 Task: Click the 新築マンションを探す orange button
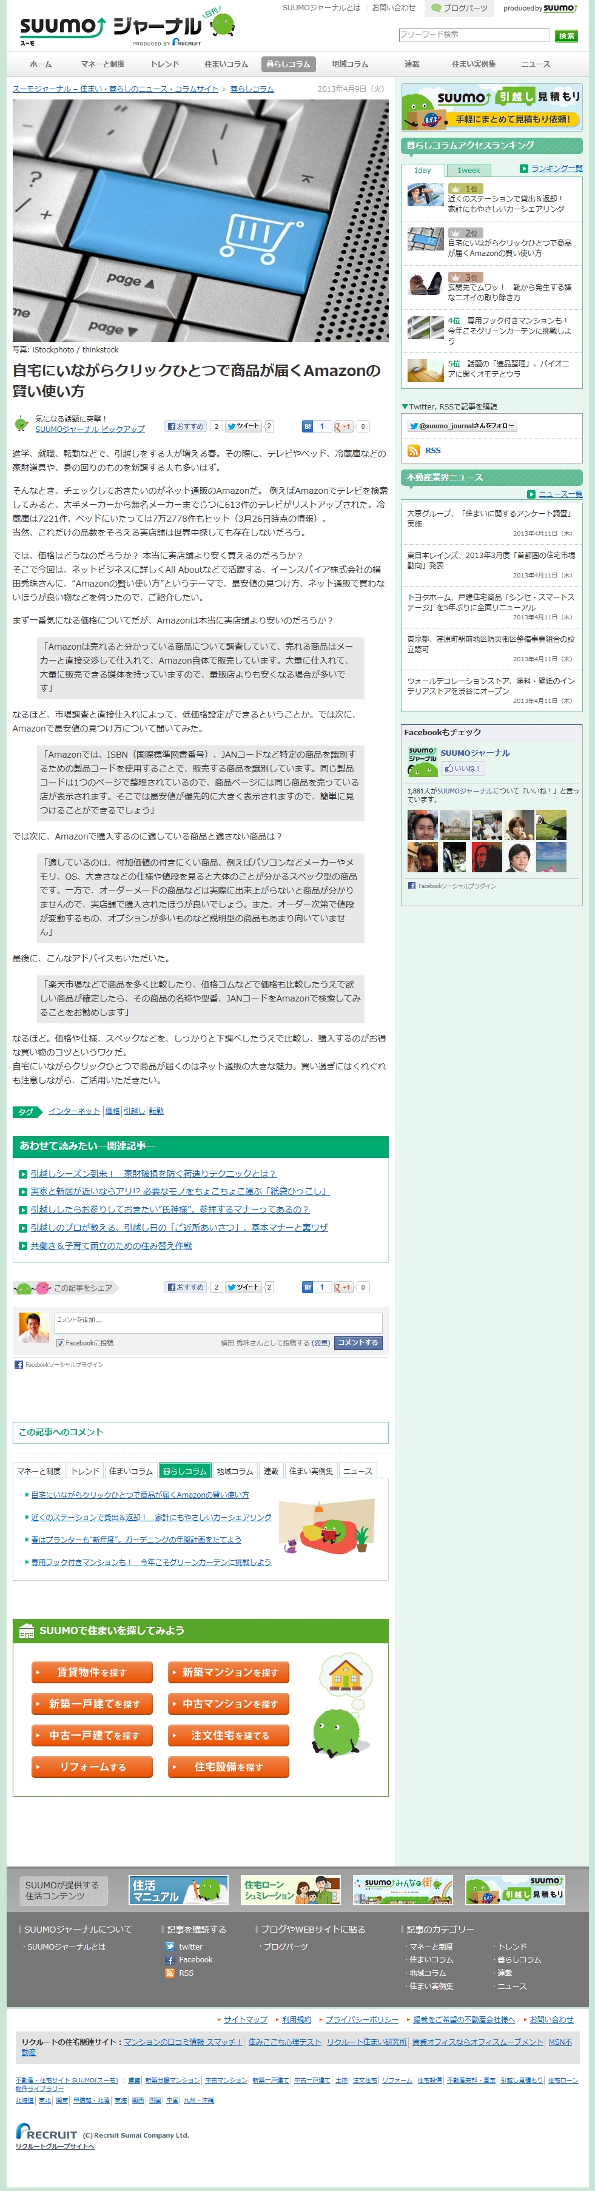[229, 1673]
